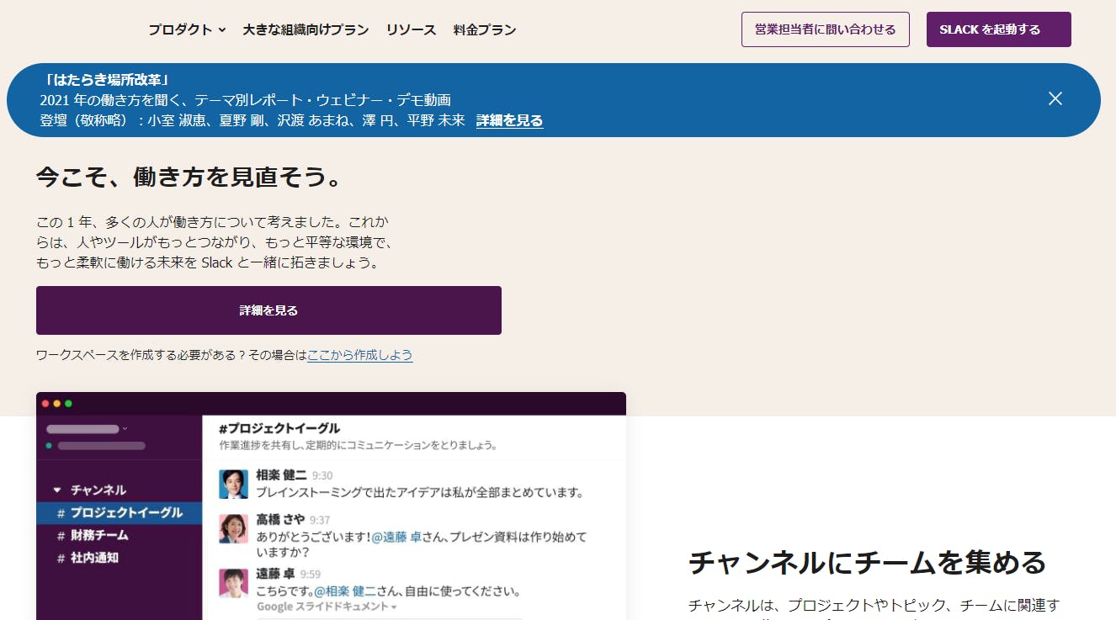This screenshot has width=1116, height=620.
Task: Click green online status dot in sidebar
Action: (x=50, y=446)
